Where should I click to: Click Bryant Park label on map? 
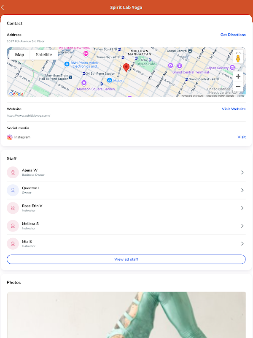tap(146, 64)
